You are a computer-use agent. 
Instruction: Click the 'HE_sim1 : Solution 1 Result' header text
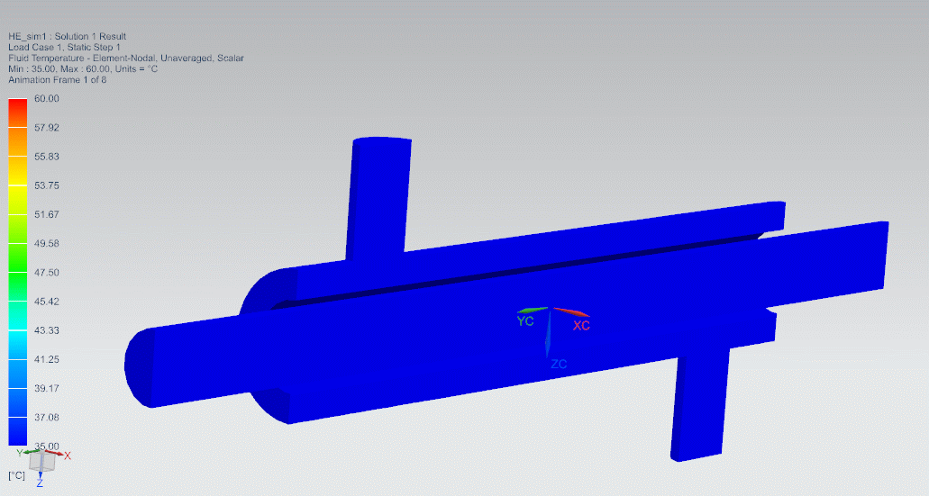click(67, 36)
